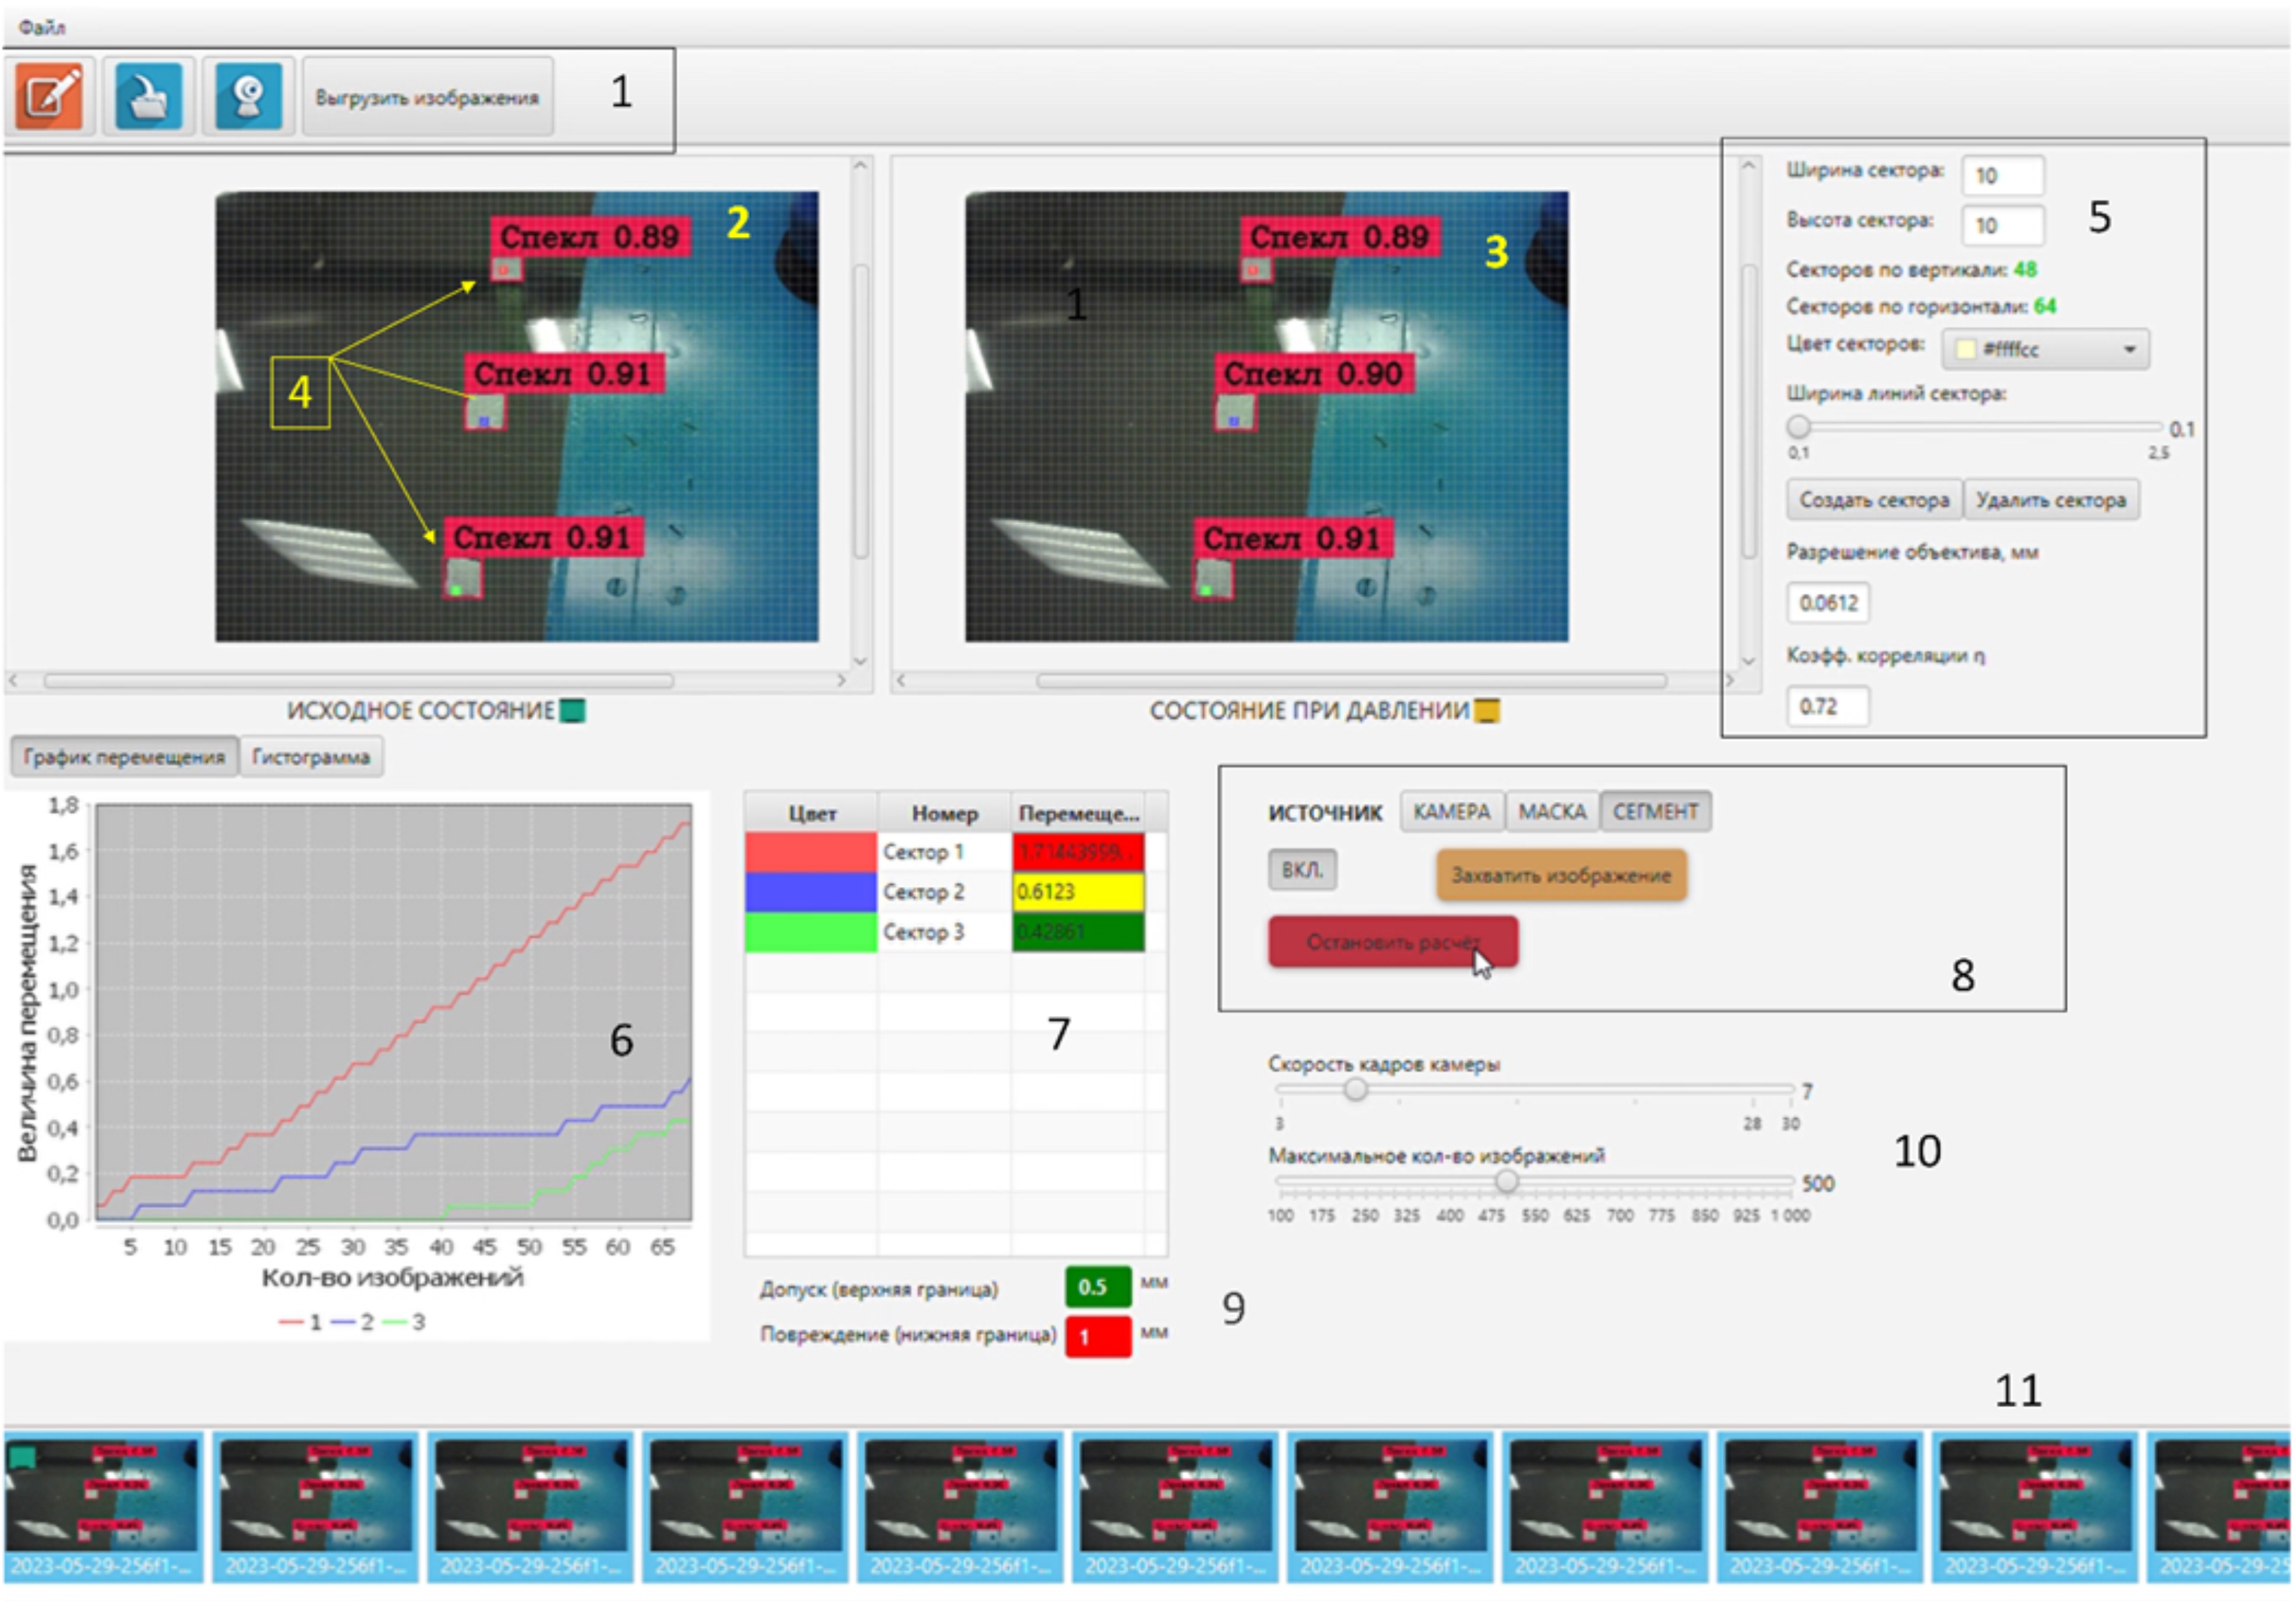
Task: Click left image panel scroll-up arrow
Action: coord(860,166)
